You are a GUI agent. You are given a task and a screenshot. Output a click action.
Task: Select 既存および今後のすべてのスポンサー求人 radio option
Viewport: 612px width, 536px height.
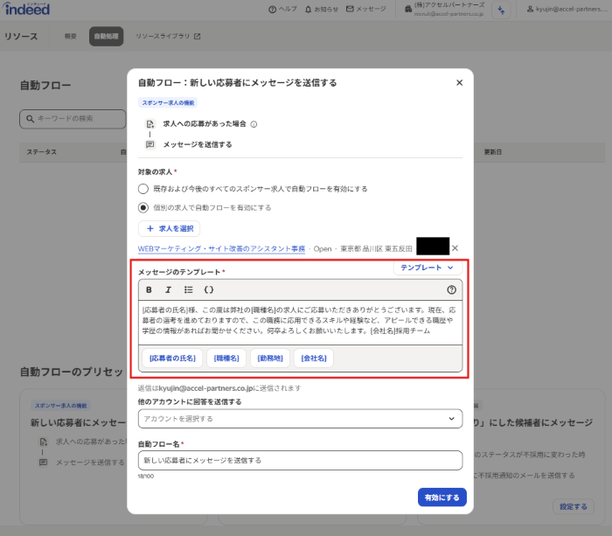tap(143, 188)
